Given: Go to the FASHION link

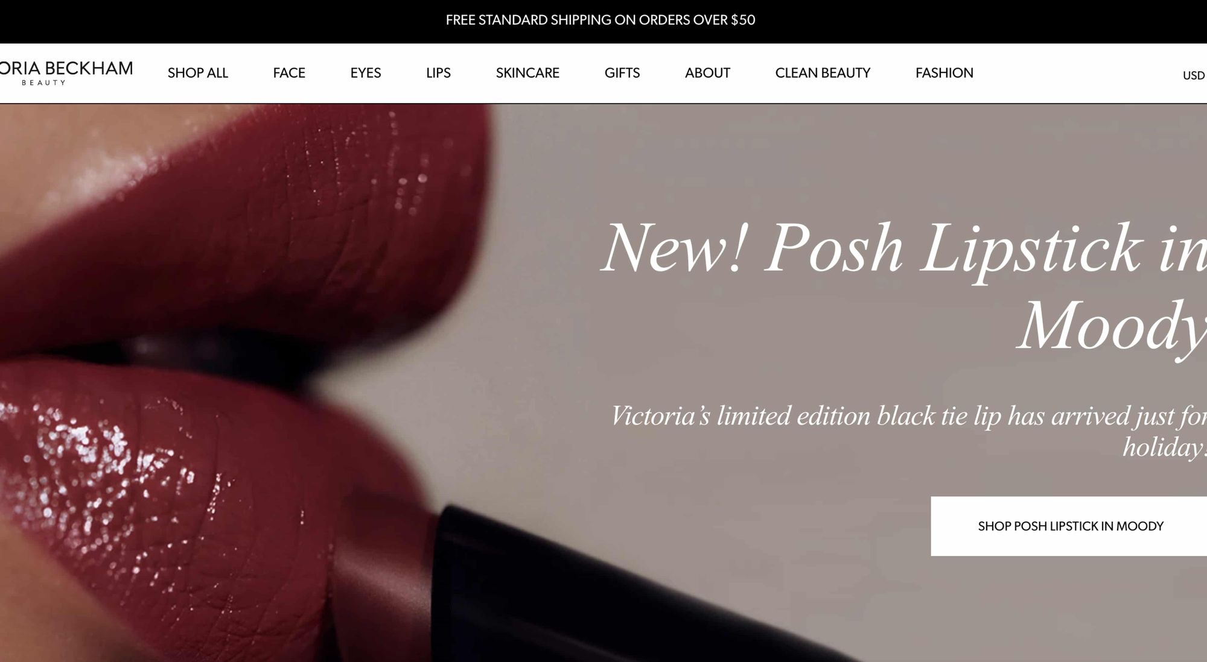Looking at the screenshot, I should pos(944,73).
